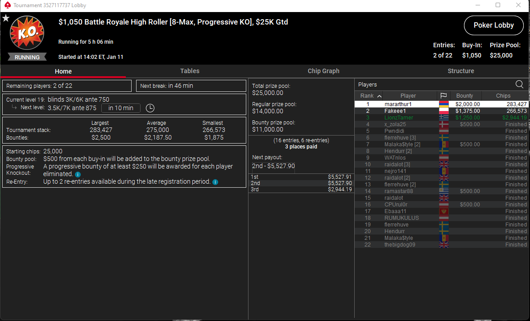Click Fakeee1's bounty $1,375.00

pyautogui.click(x=468, y=111)
